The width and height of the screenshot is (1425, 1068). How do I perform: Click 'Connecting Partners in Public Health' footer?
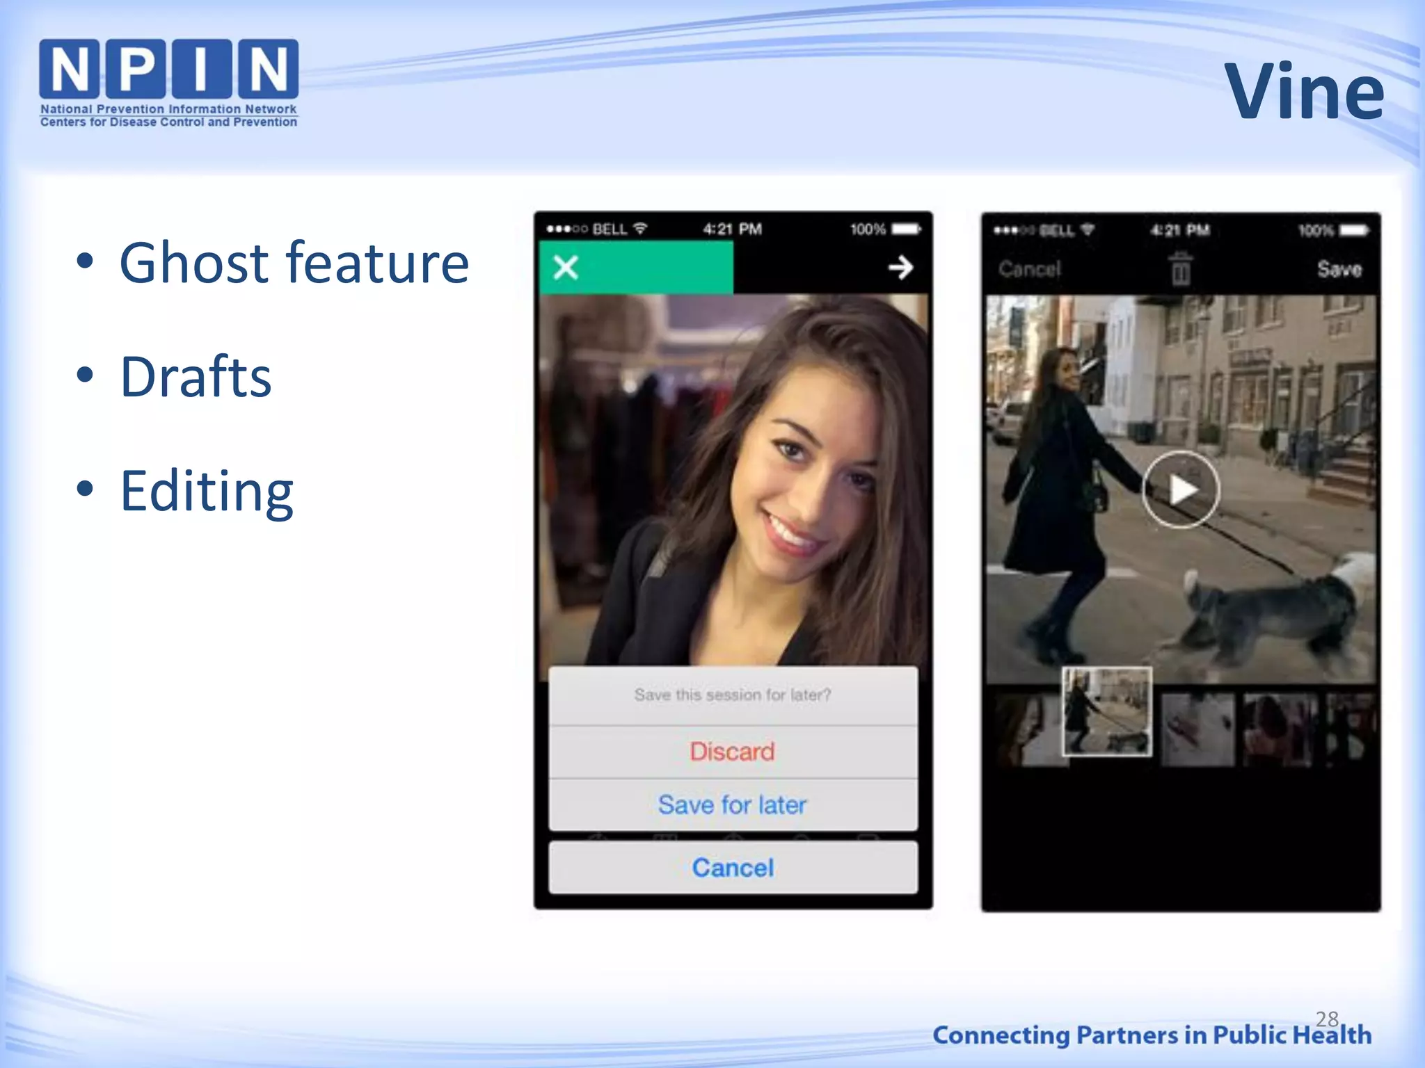tap(1152, 1035)
